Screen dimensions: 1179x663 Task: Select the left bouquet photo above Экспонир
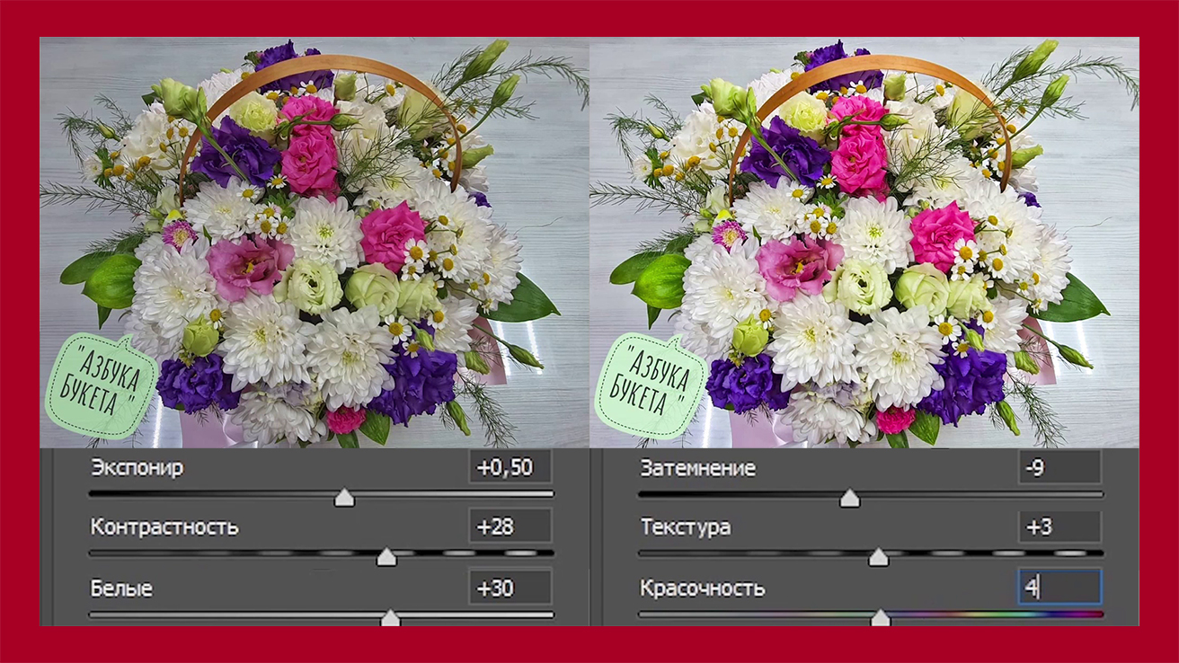tap(314, 243)
